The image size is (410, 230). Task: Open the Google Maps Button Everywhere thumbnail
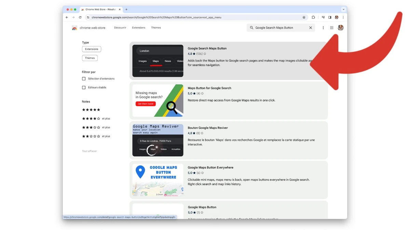(x=158, y=180)
